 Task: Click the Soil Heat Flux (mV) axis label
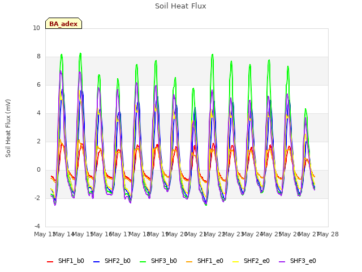click(8, 129)
